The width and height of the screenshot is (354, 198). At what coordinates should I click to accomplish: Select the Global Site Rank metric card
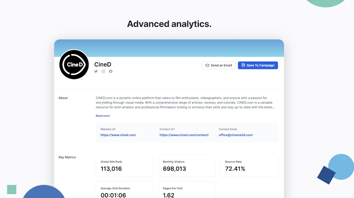[124, 166]
